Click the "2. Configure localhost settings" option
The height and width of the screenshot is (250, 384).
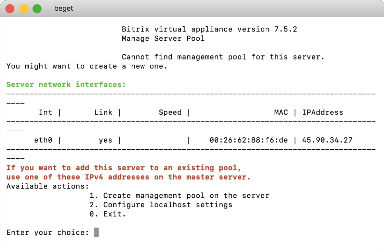(x=161, y=205)
